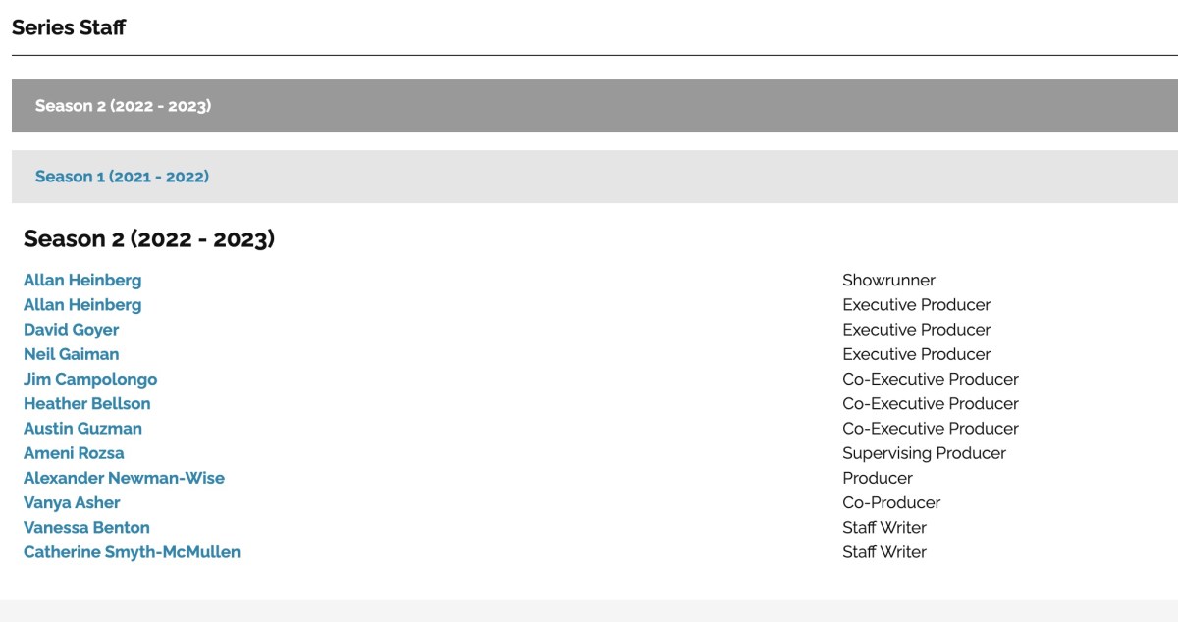
Task: Open the Catherine Smyth-McMullen link
Action: click(x=132, y=552)
